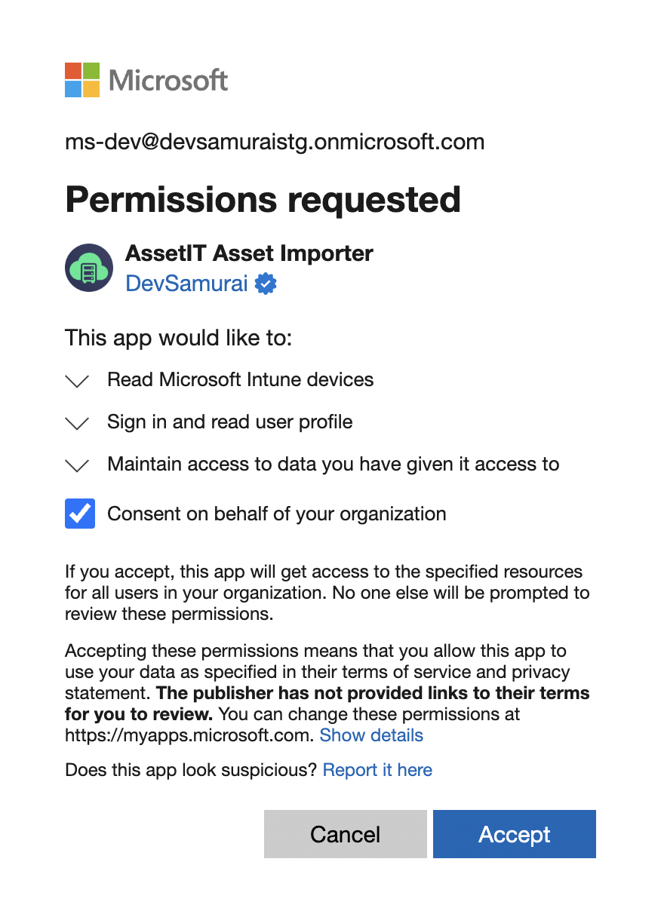
Task: Click the ms-dev account email address
Action: click(275, 142)
